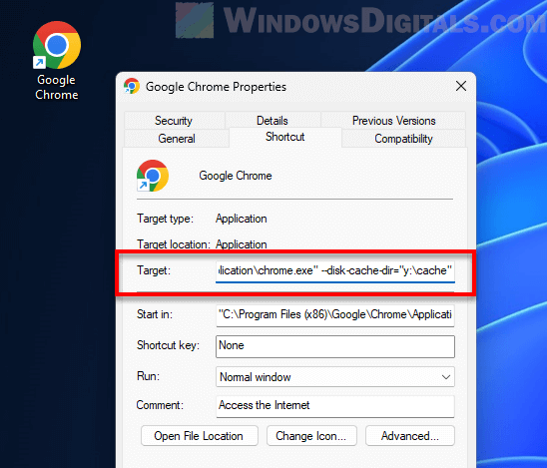Close the Google Chrome Properties dialog

[461, 86]
